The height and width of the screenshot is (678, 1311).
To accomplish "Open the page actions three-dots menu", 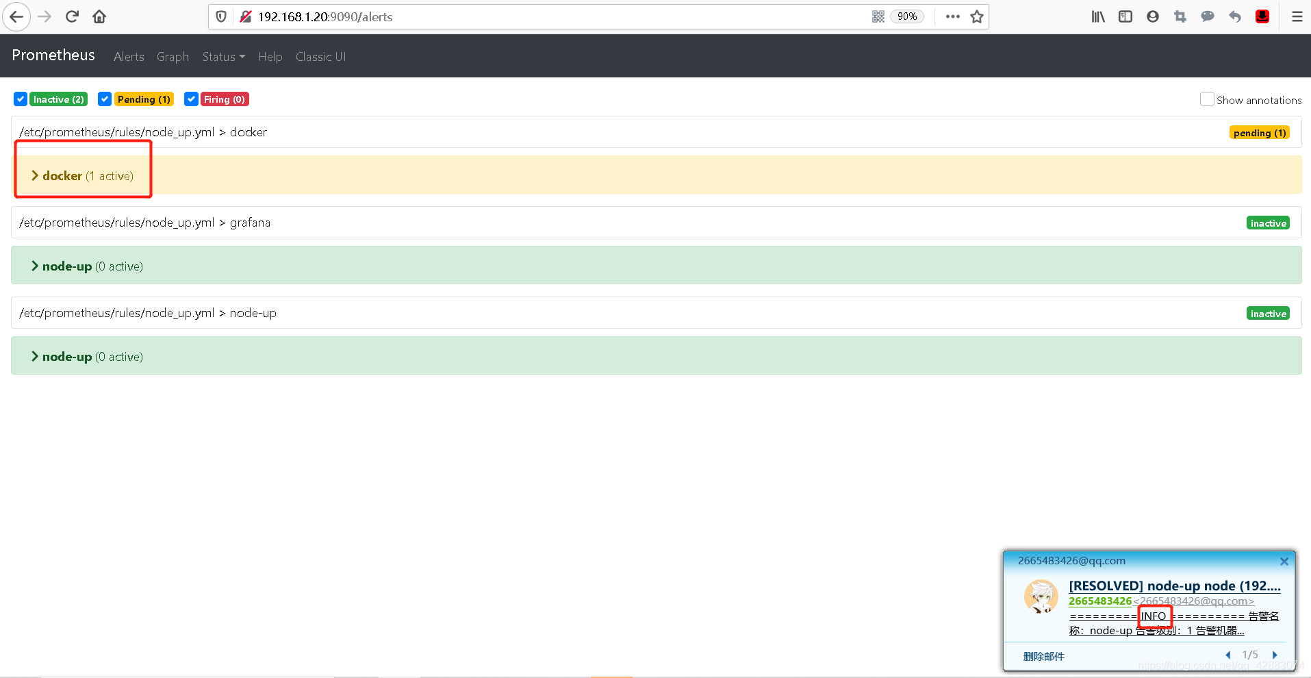I will click(x=952, y=16).
